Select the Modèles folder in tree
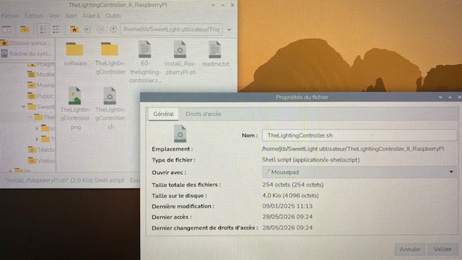The image size is (462, 260). (41, 74)
